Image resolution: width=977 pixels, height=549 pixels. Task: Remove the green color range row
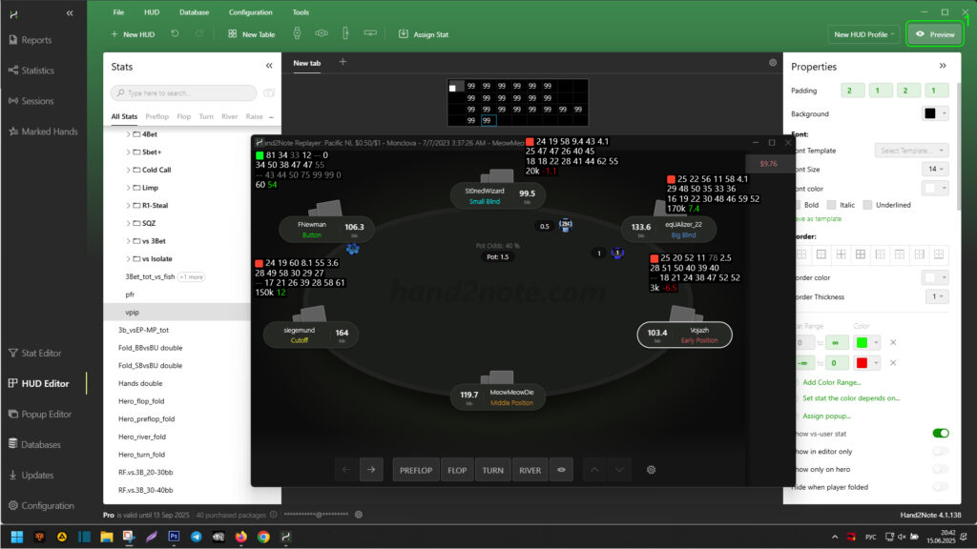893,342
